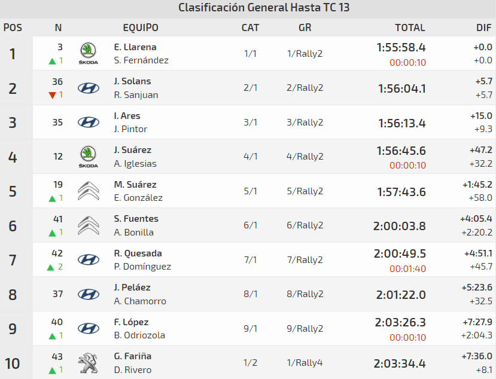
Task: Click the green up arrow under number 42
Action: click(51, 267)
